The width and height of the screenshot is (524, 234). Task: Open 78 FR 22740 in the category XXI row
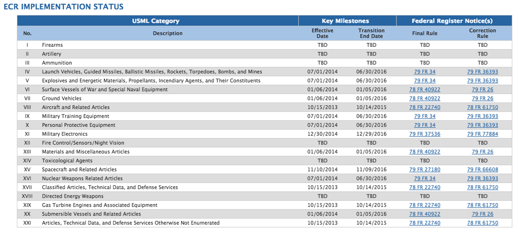pos(425,223)
